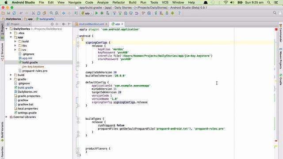
Task: Click Attach debugger to process icon
Action: coord(107,13)
